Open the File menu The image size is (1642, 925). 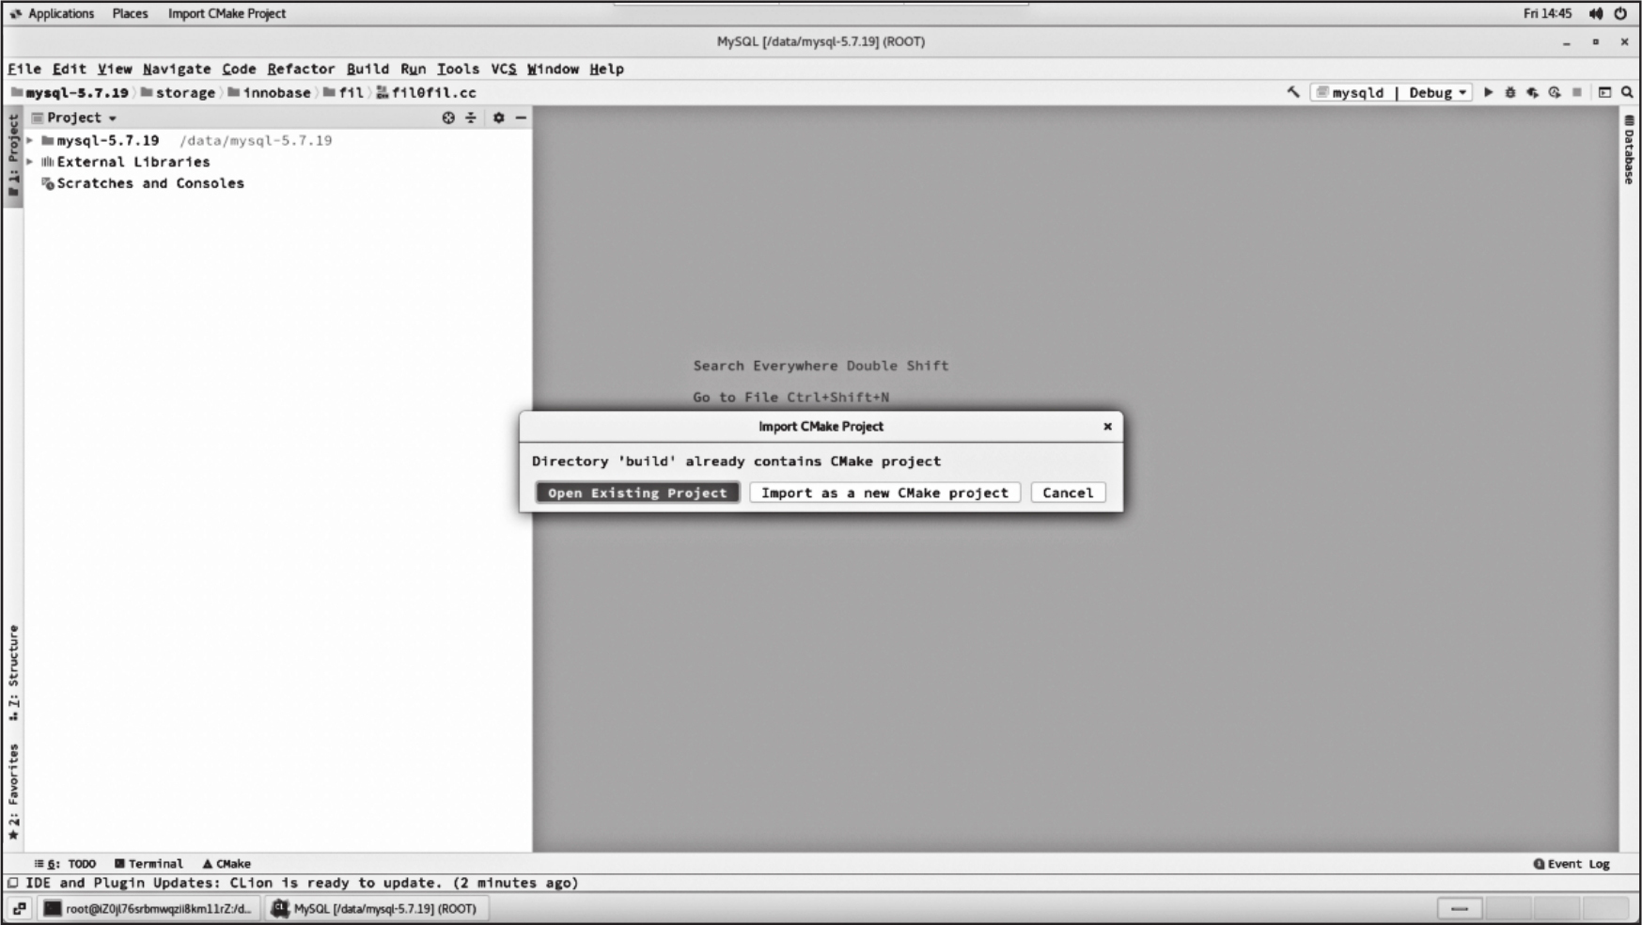tap(24, 69)
